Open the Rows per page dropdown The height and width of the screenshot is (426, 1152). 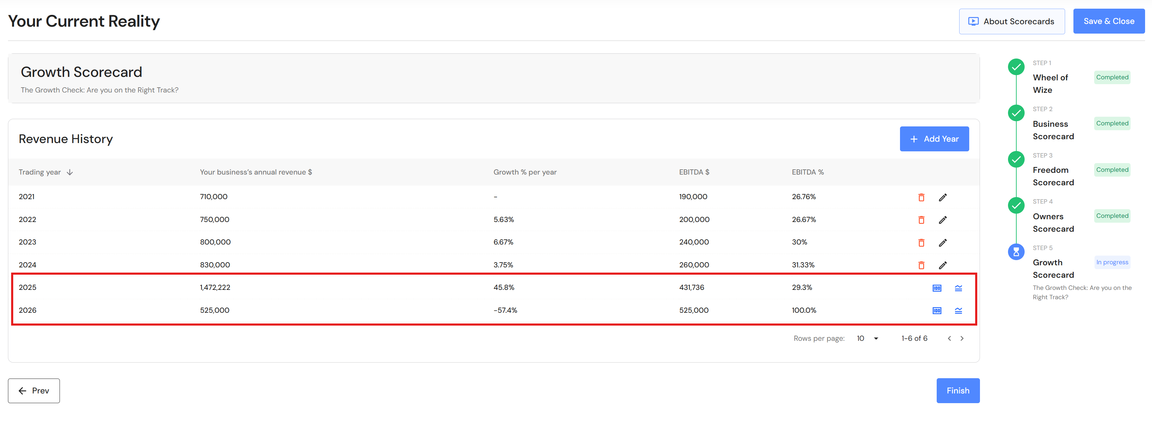coord(867,338)
